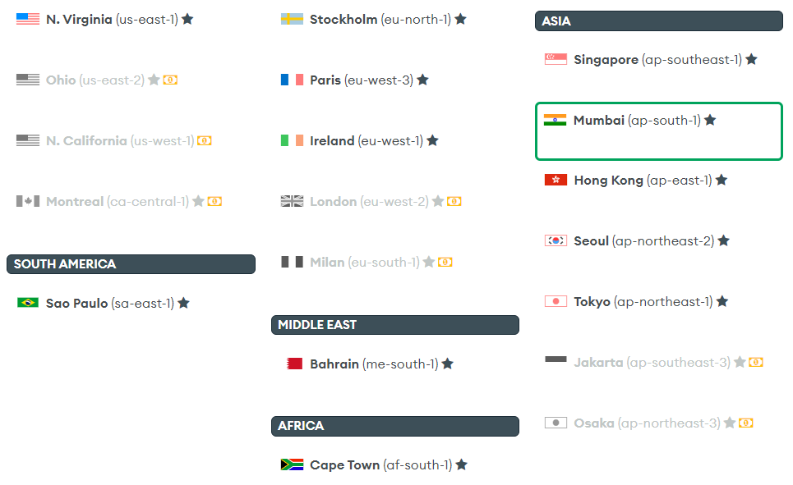Select Paris (eu-west-3) region
Image resolution: width=793 pixels, height=485 pixels.
click(355, 80)
